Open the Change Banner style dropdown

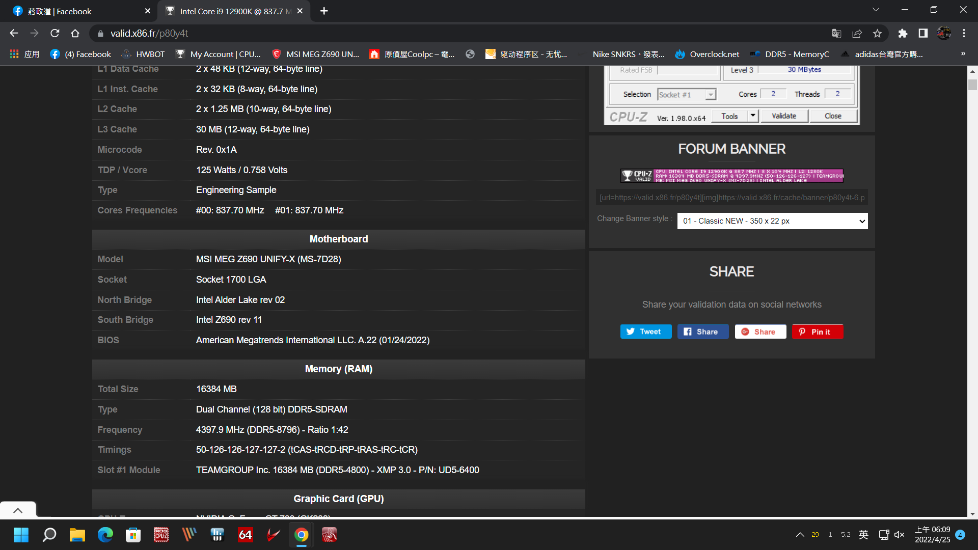pyautogui.click(x=772, y=221)
